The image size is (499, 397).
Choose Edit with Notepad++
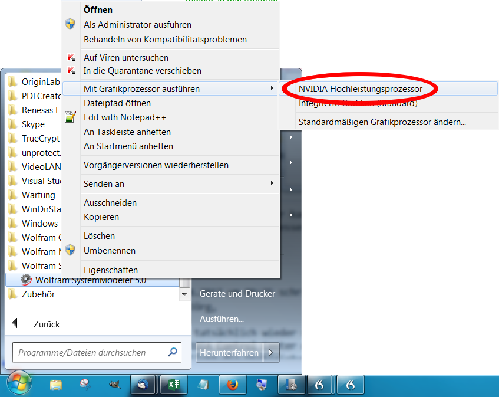[x=125, y=117]
